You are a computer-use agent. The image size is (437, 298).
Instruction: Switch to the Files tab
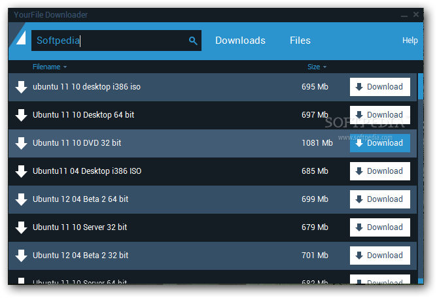(x=300, y=41)
